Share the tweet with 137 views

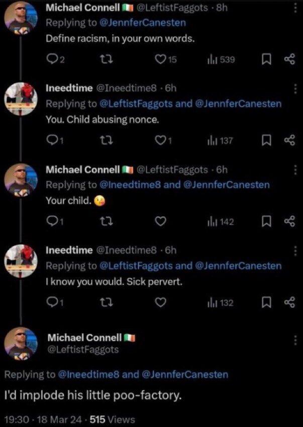tap(289, 141)
